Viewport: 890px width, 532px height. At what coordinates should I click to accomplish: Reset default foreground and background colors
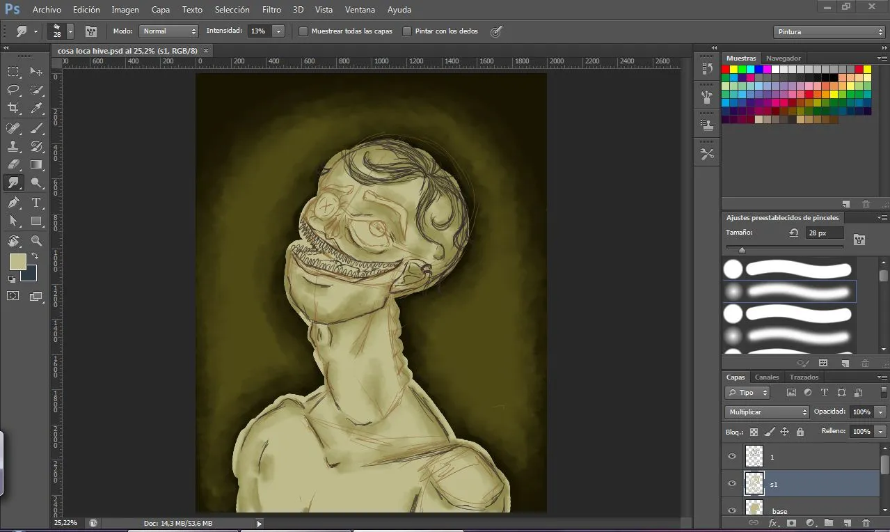[x=12, y=279]
